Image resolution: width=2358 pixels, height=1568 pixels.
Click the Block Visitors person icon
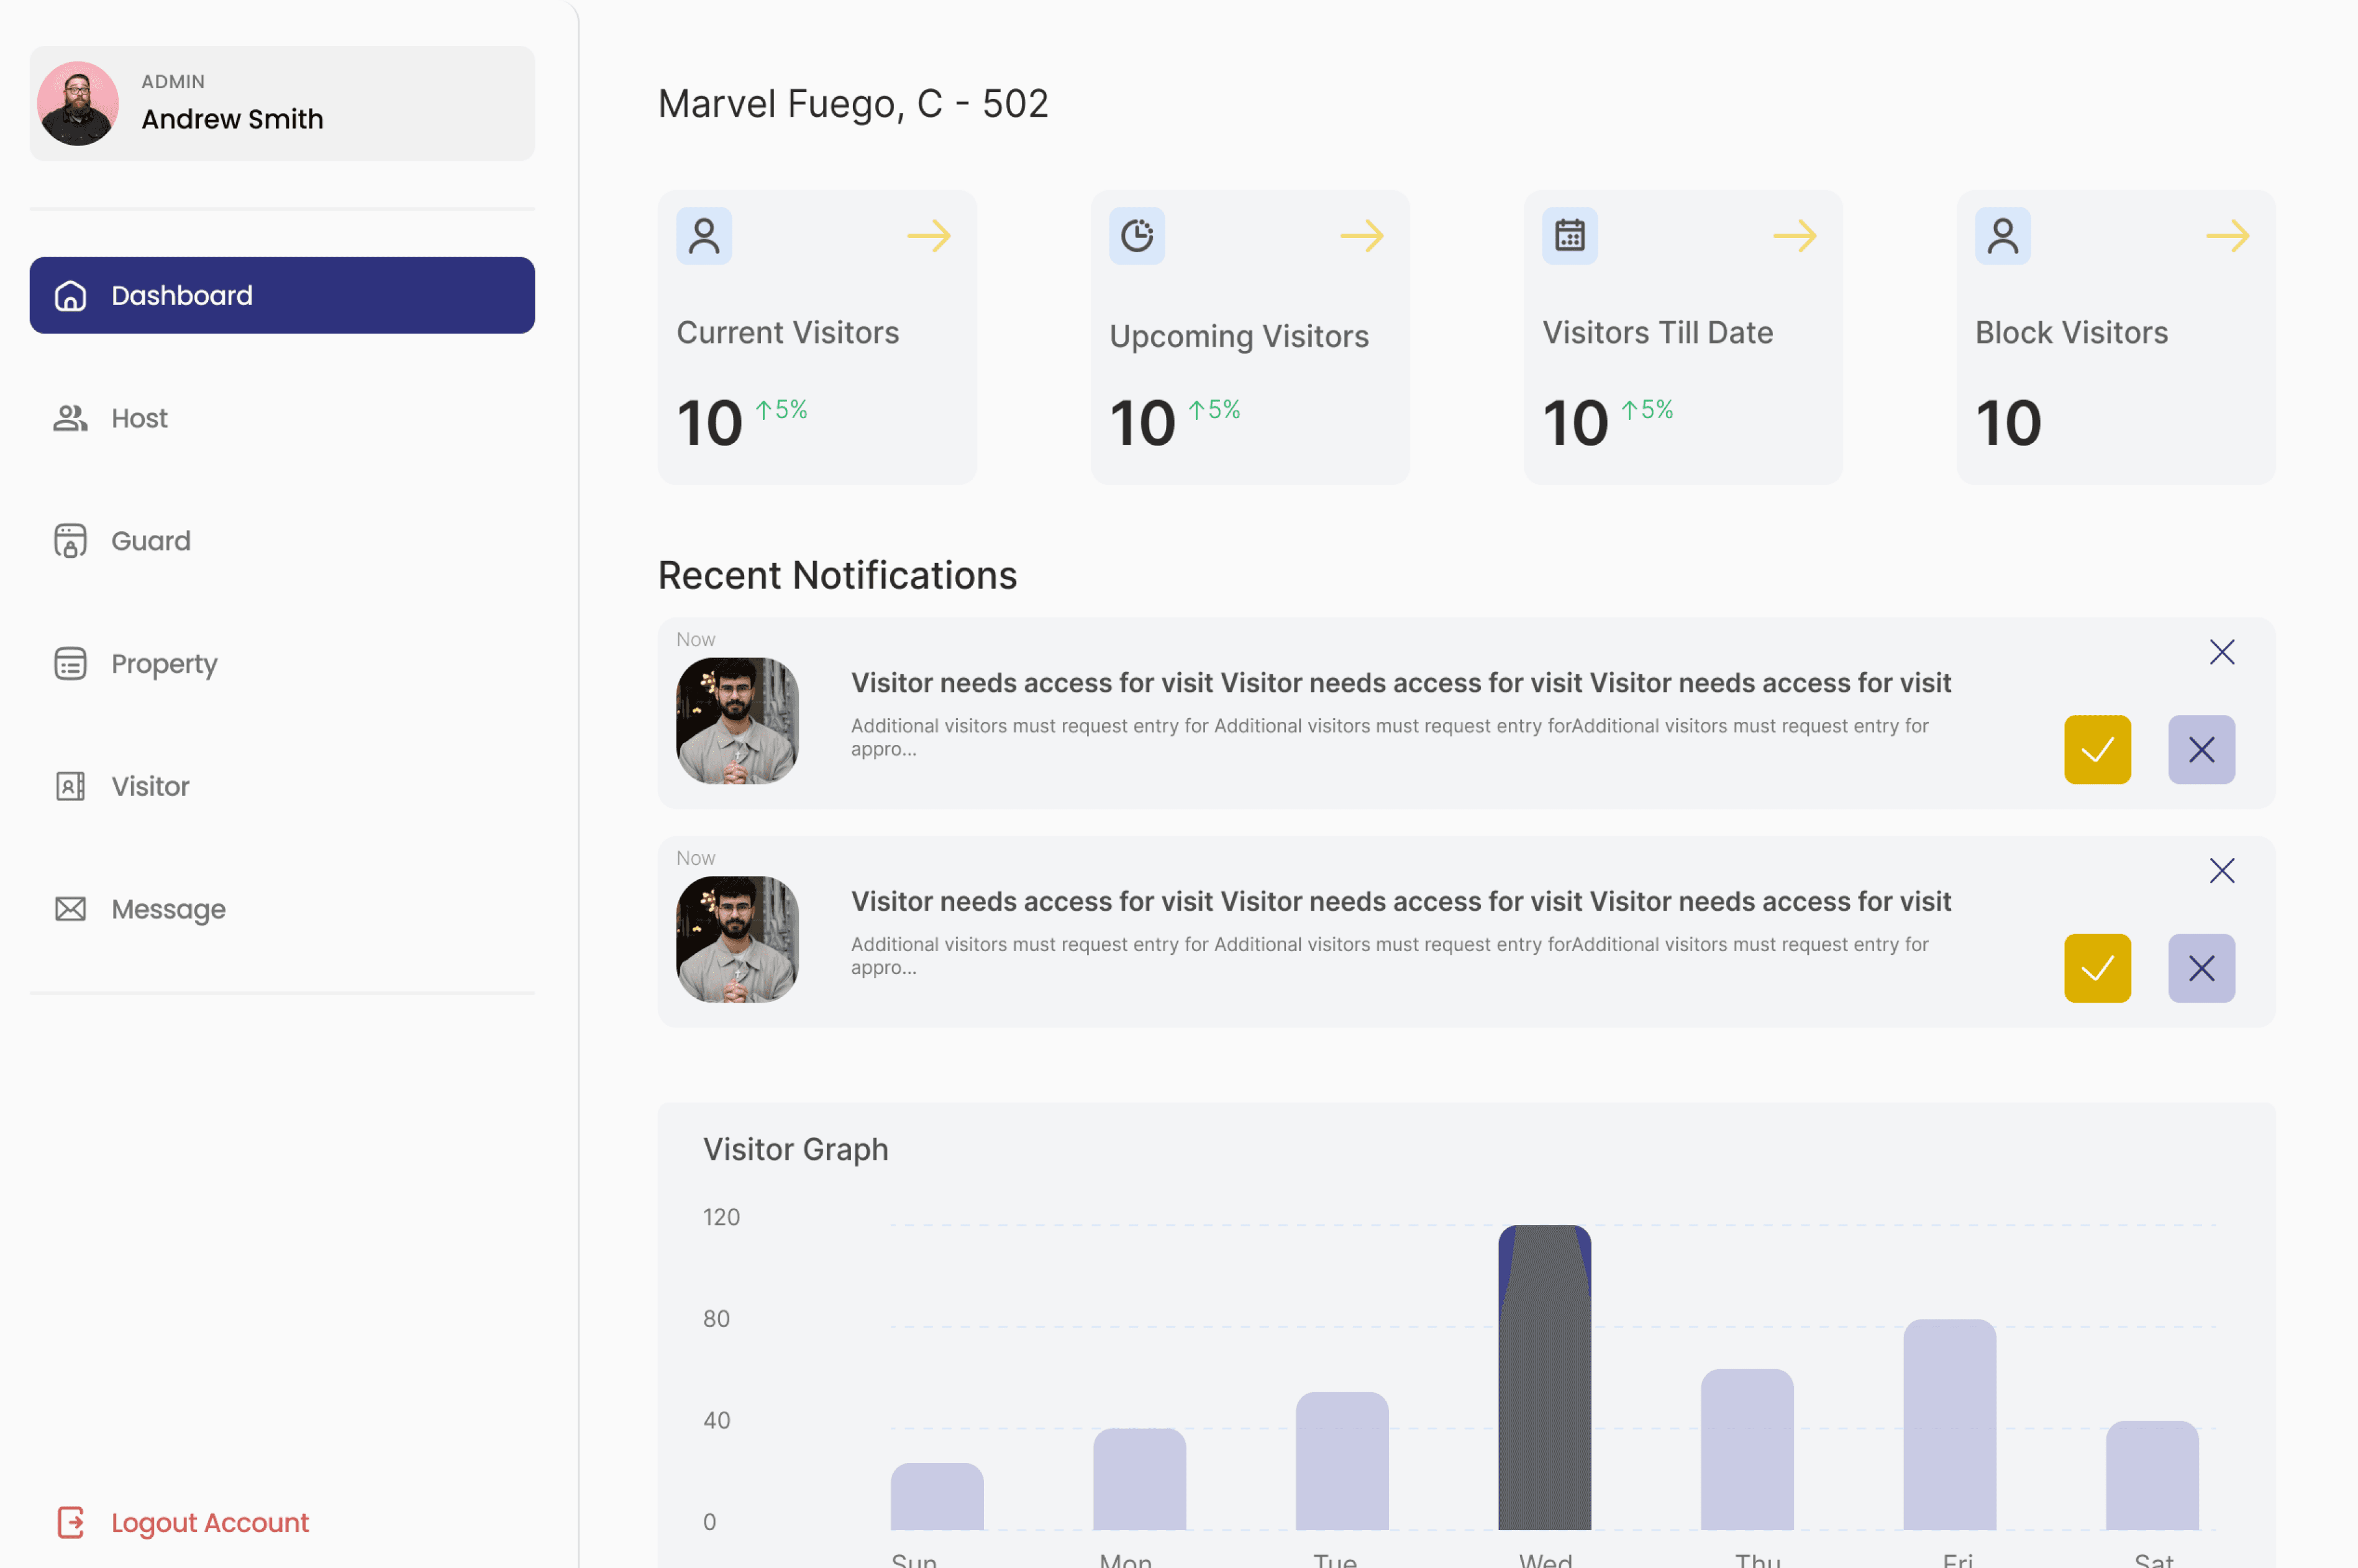click(x=2002, y=236)
